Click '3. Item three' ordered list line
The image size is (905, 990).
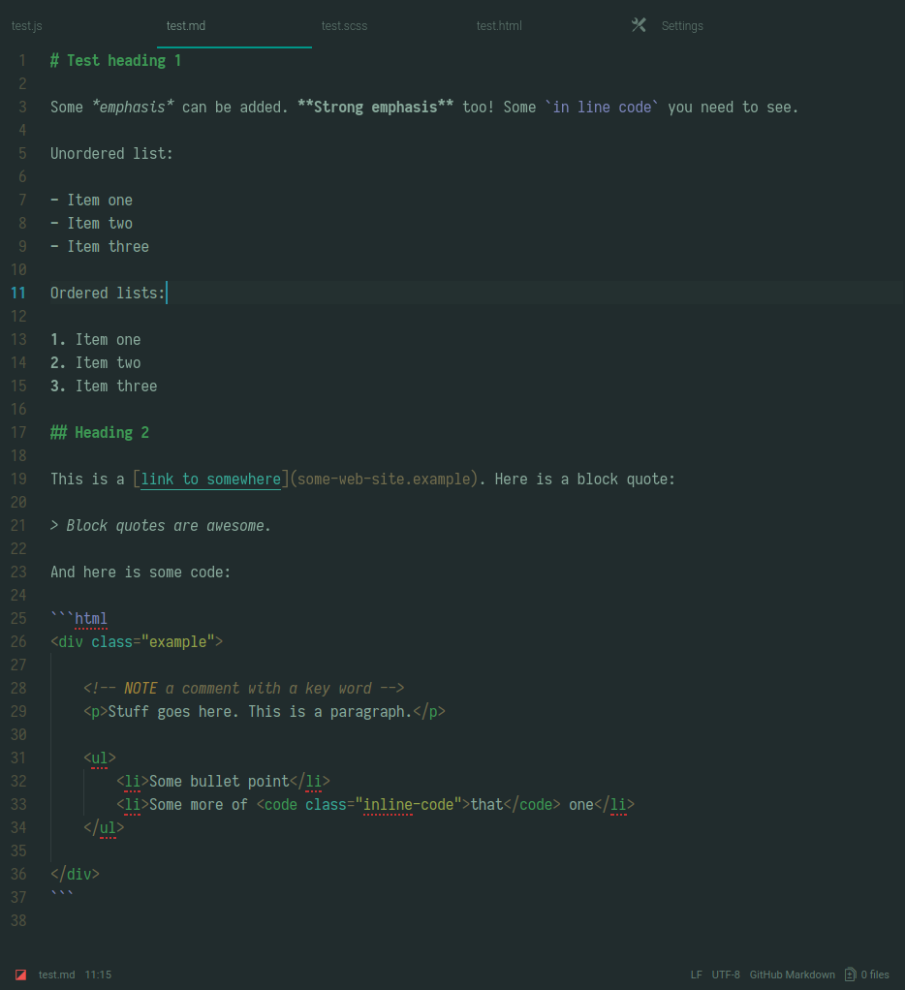click(x=104, y=387)
